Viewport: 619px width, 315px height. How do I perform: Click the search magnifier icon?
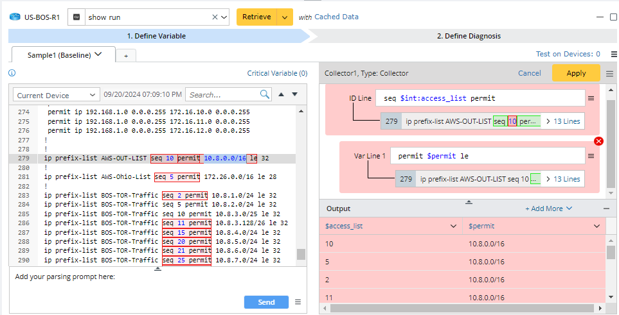(265, 94)
